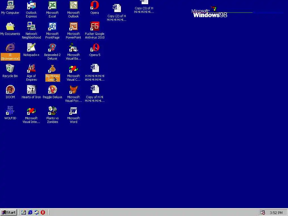Click the Task Scheduler tray icon
Image resolution: width=288 pixels, height=216 pixels.
tap(263, 213)
